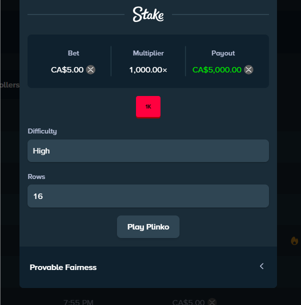This screenshot has height=305, width=301.
Task: Click the 7:55 PM timestamp in the background list
Action: point(78,302)
